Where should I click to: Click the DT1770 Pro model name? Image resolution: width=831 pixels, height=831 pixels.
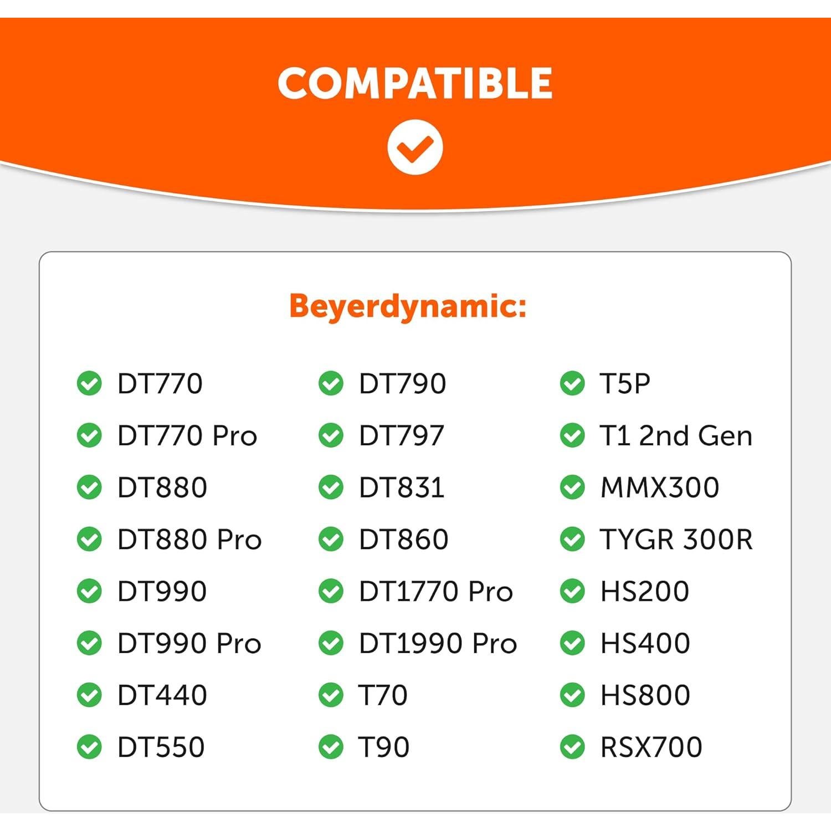(435, 591)
